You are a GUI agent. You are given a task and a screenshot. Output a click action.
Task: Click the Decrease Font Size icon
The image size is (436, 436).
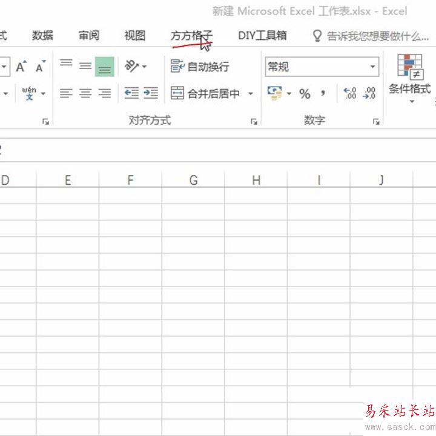[41, 67]
